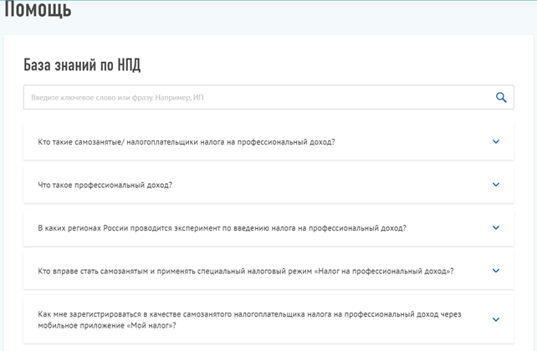
Task: Expand the chevron beside 'Что такое профессиональный доход?'
Action: pos(496,184)
